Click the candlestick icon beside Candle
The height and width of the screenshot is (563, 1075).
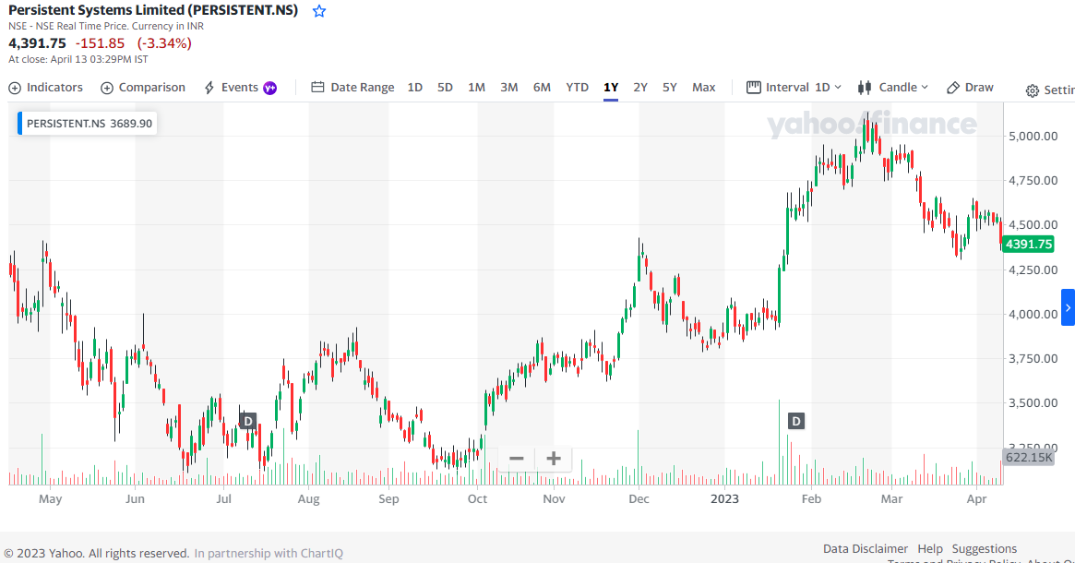865,87
